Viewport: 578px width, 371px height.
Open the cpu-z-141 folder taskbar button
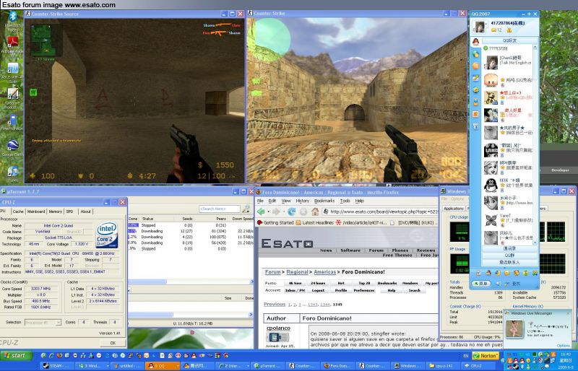tap(442, 366)
